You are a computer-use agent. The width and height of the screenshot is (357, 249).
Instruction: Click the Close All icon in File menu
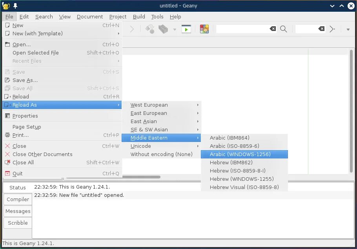[7, 162]
